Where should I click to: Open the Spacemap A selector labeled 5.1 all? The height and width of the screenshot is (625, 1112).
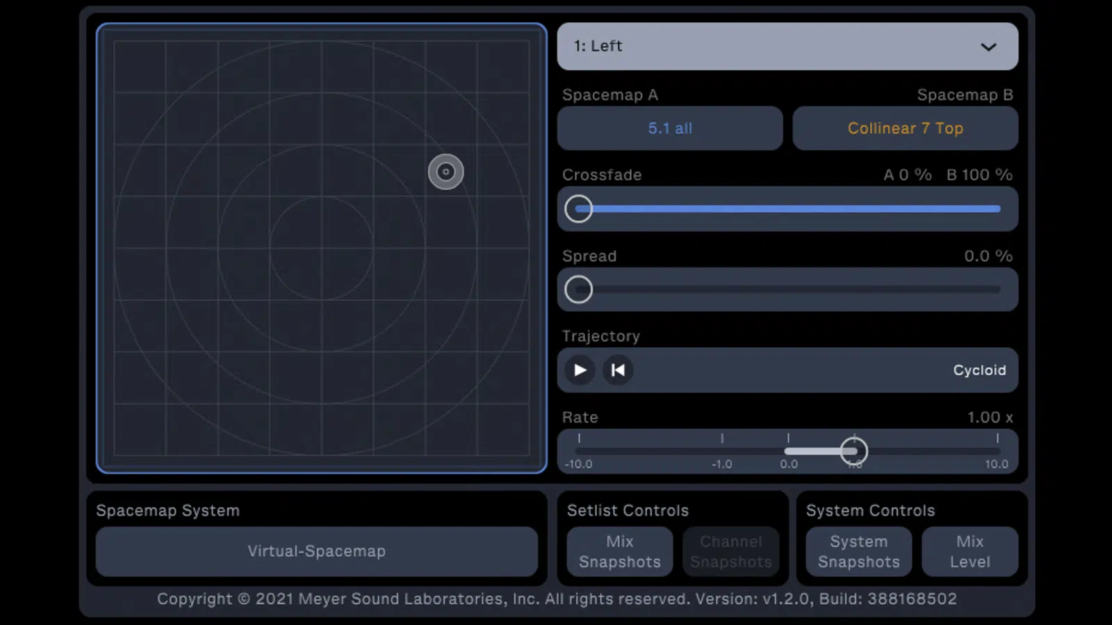click(669, 128)
